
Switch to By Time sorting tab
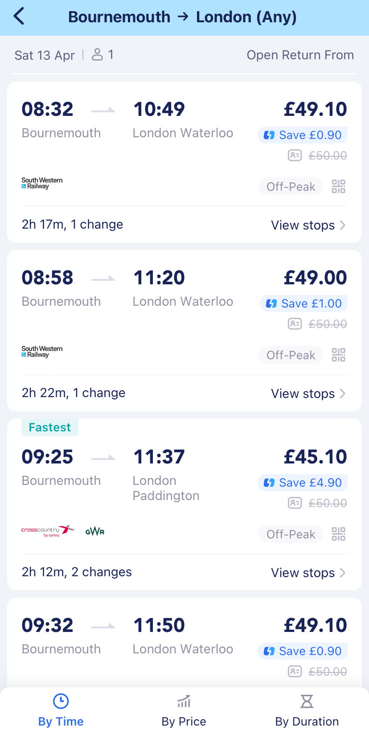click(61, 710)
